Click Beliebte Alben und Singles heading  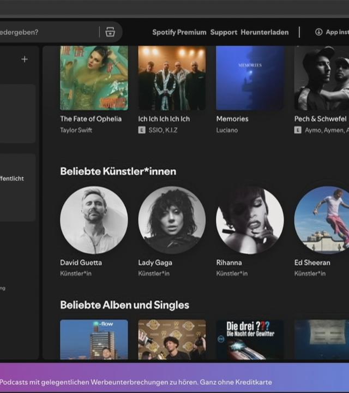tap(124, 305)
